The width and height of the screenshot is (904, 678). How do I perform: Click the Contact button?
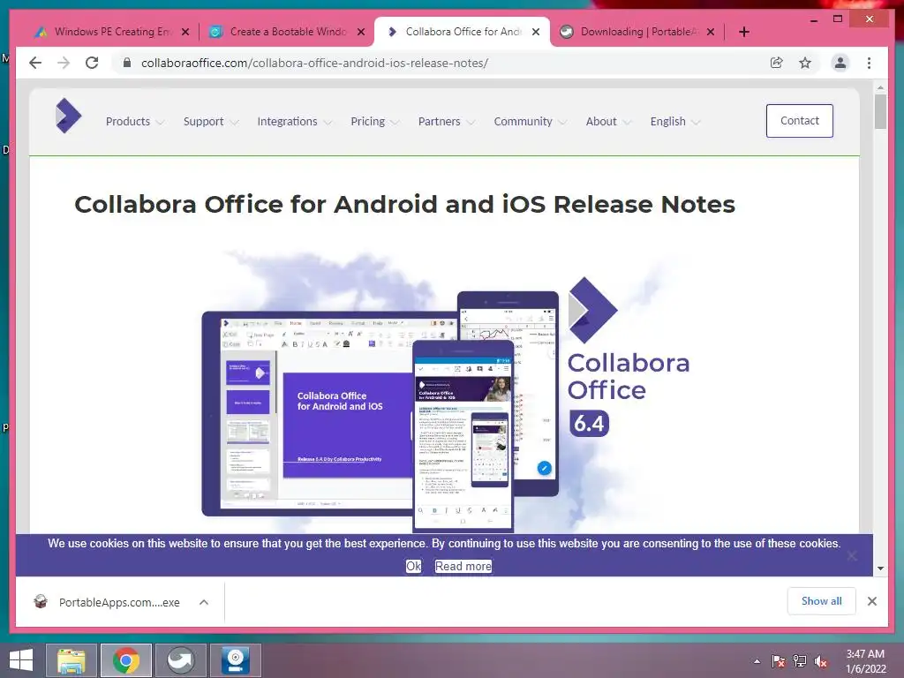799,120
